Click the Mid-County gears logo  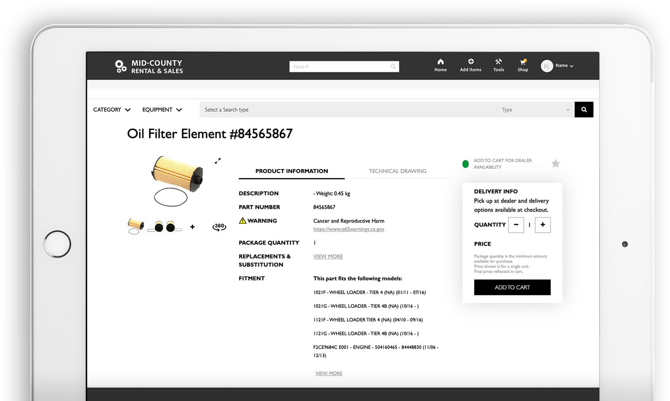click(x=120, y=66)
